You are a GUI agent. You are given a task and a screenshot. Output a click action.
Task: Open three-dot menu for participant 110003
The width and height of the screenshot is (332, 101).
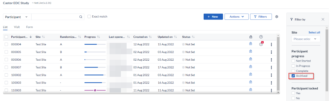(x=271, y=90)
